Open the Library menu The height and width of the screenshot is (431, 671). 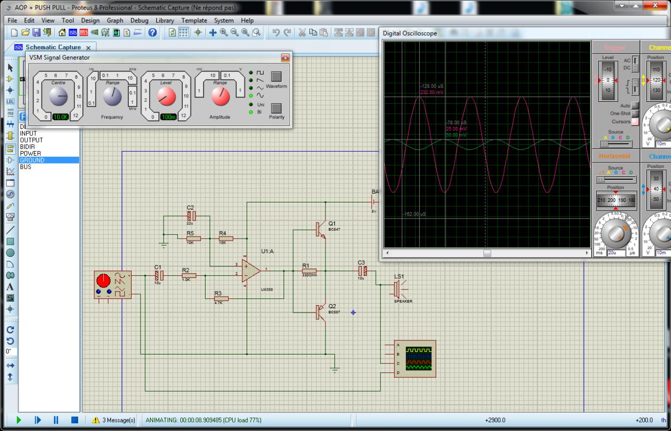(165, 20)
